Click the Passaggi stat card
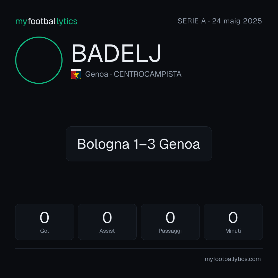The width and height of the screenshot is (278, 278). [170, 222]
